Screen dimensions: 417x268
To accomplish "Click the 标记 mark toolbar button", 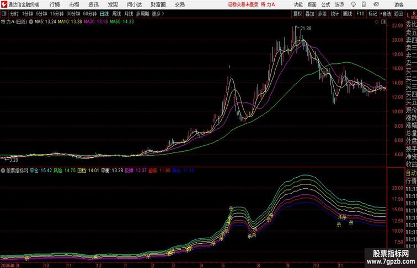I will [372, 14].
